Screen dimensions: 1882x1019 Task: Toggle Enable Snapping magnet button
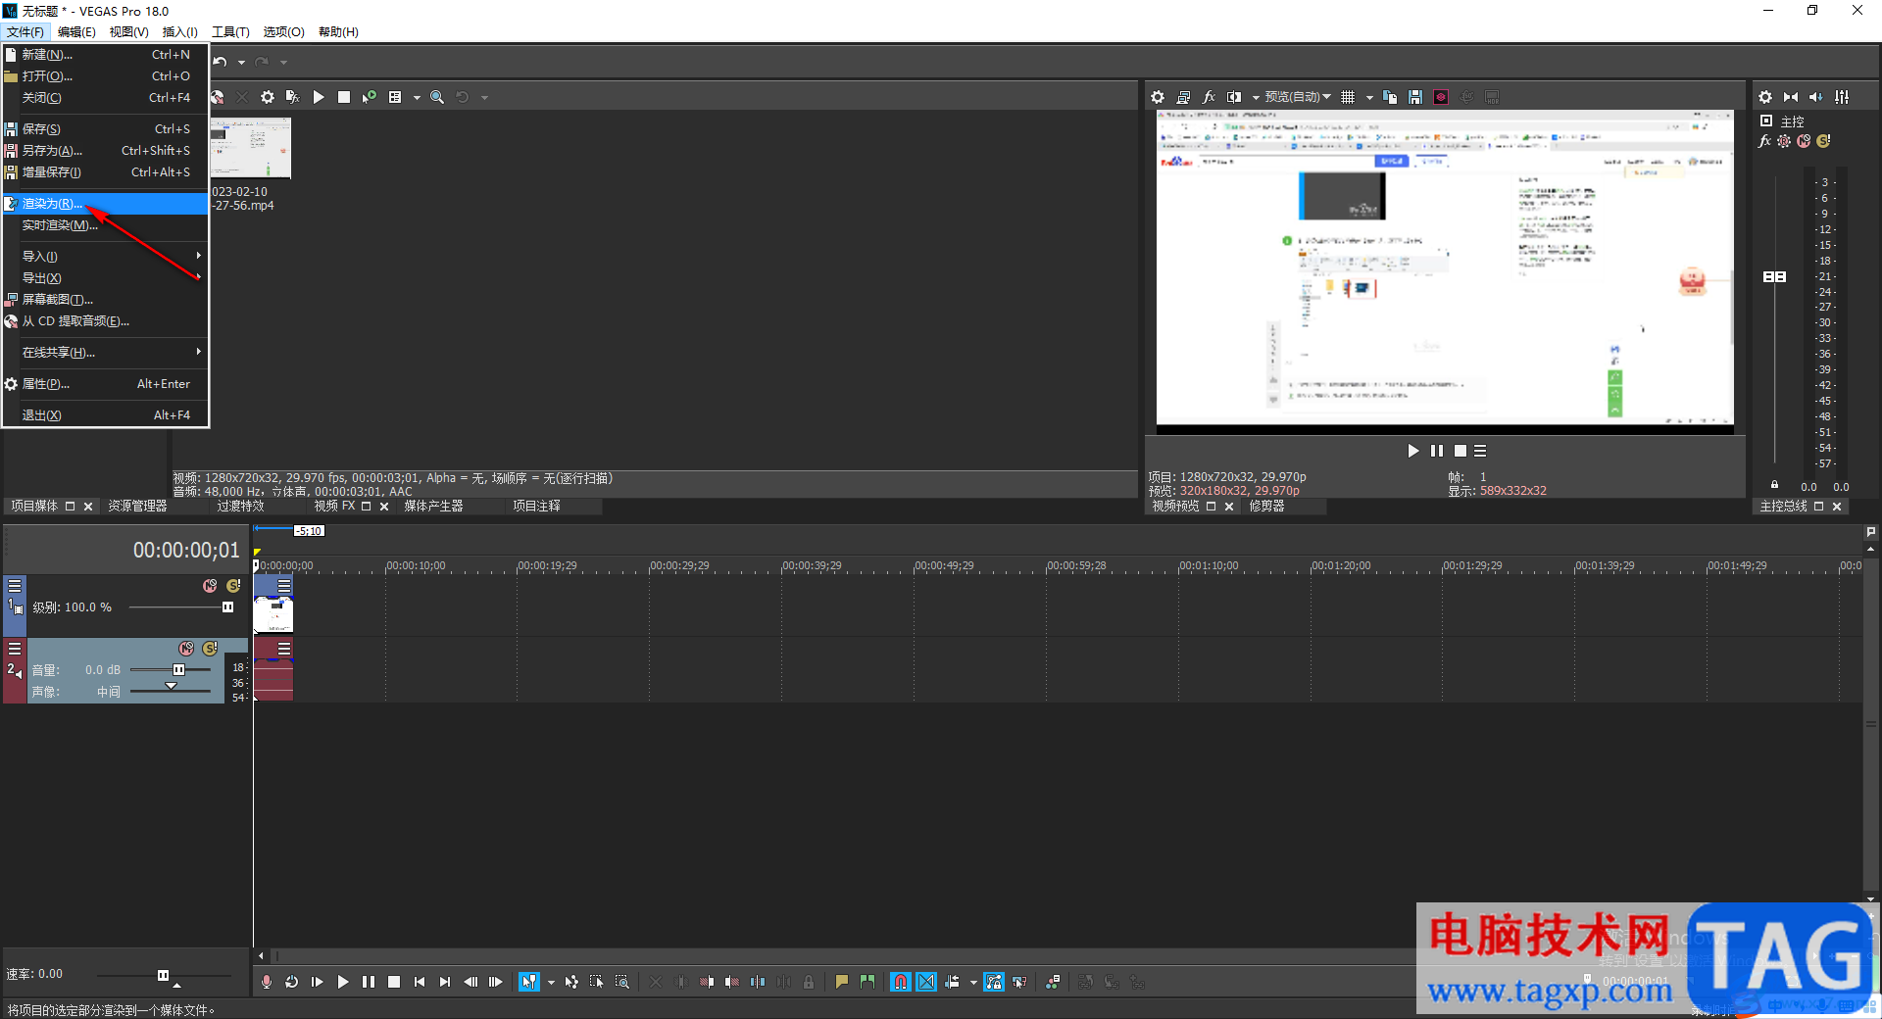(x=901, y=982)
